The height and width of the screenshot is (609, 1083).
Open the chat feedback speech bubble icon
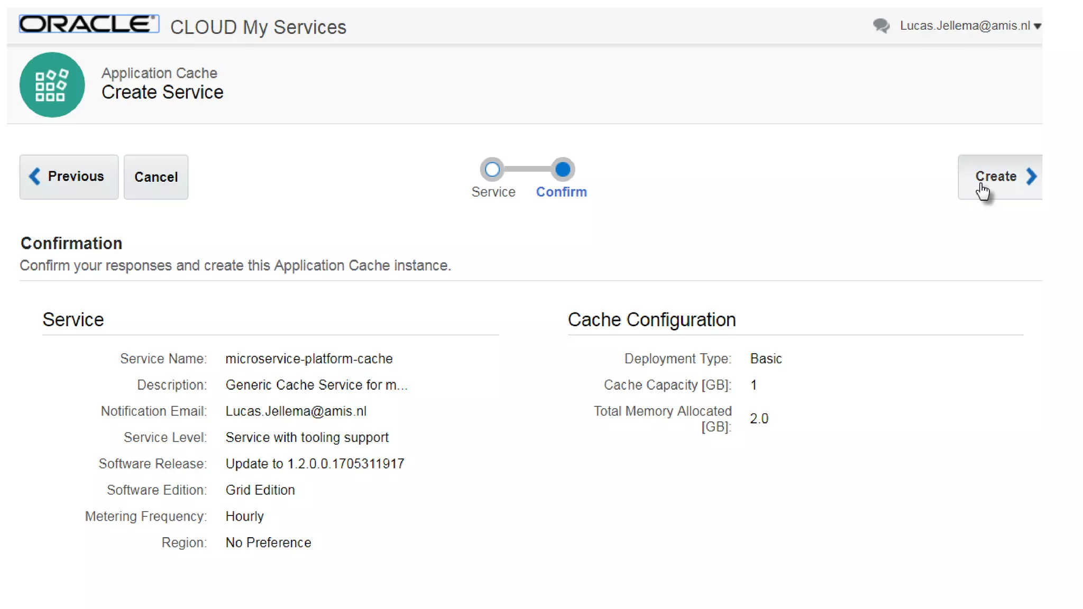pos(881,25)
